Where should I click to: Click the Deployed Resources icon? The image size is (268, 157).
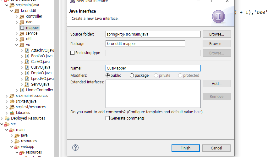click(7, 118)
